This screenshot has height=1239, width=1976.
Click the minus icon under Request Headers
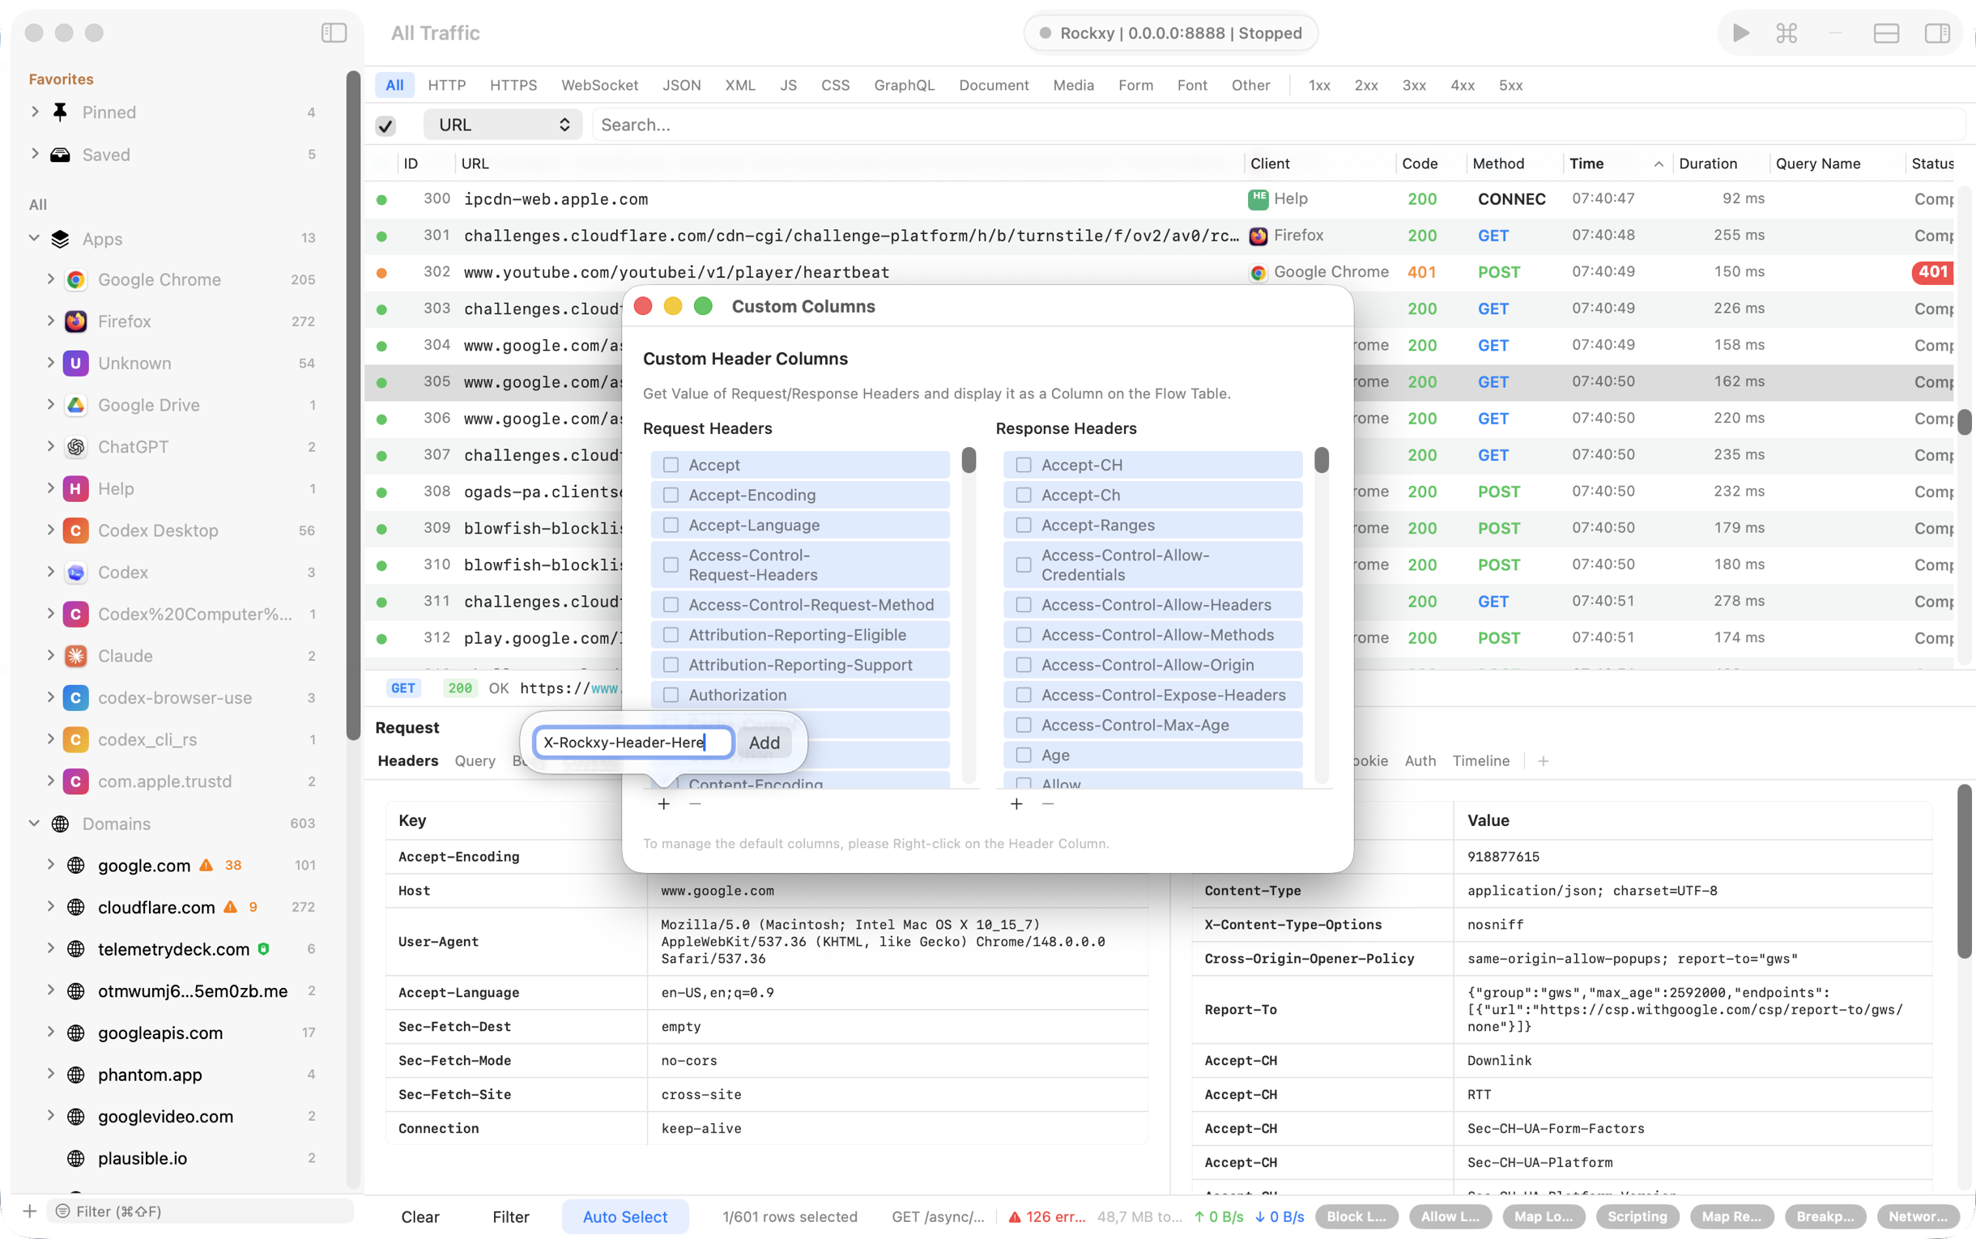pyautogui.click(x=695, y=804)
